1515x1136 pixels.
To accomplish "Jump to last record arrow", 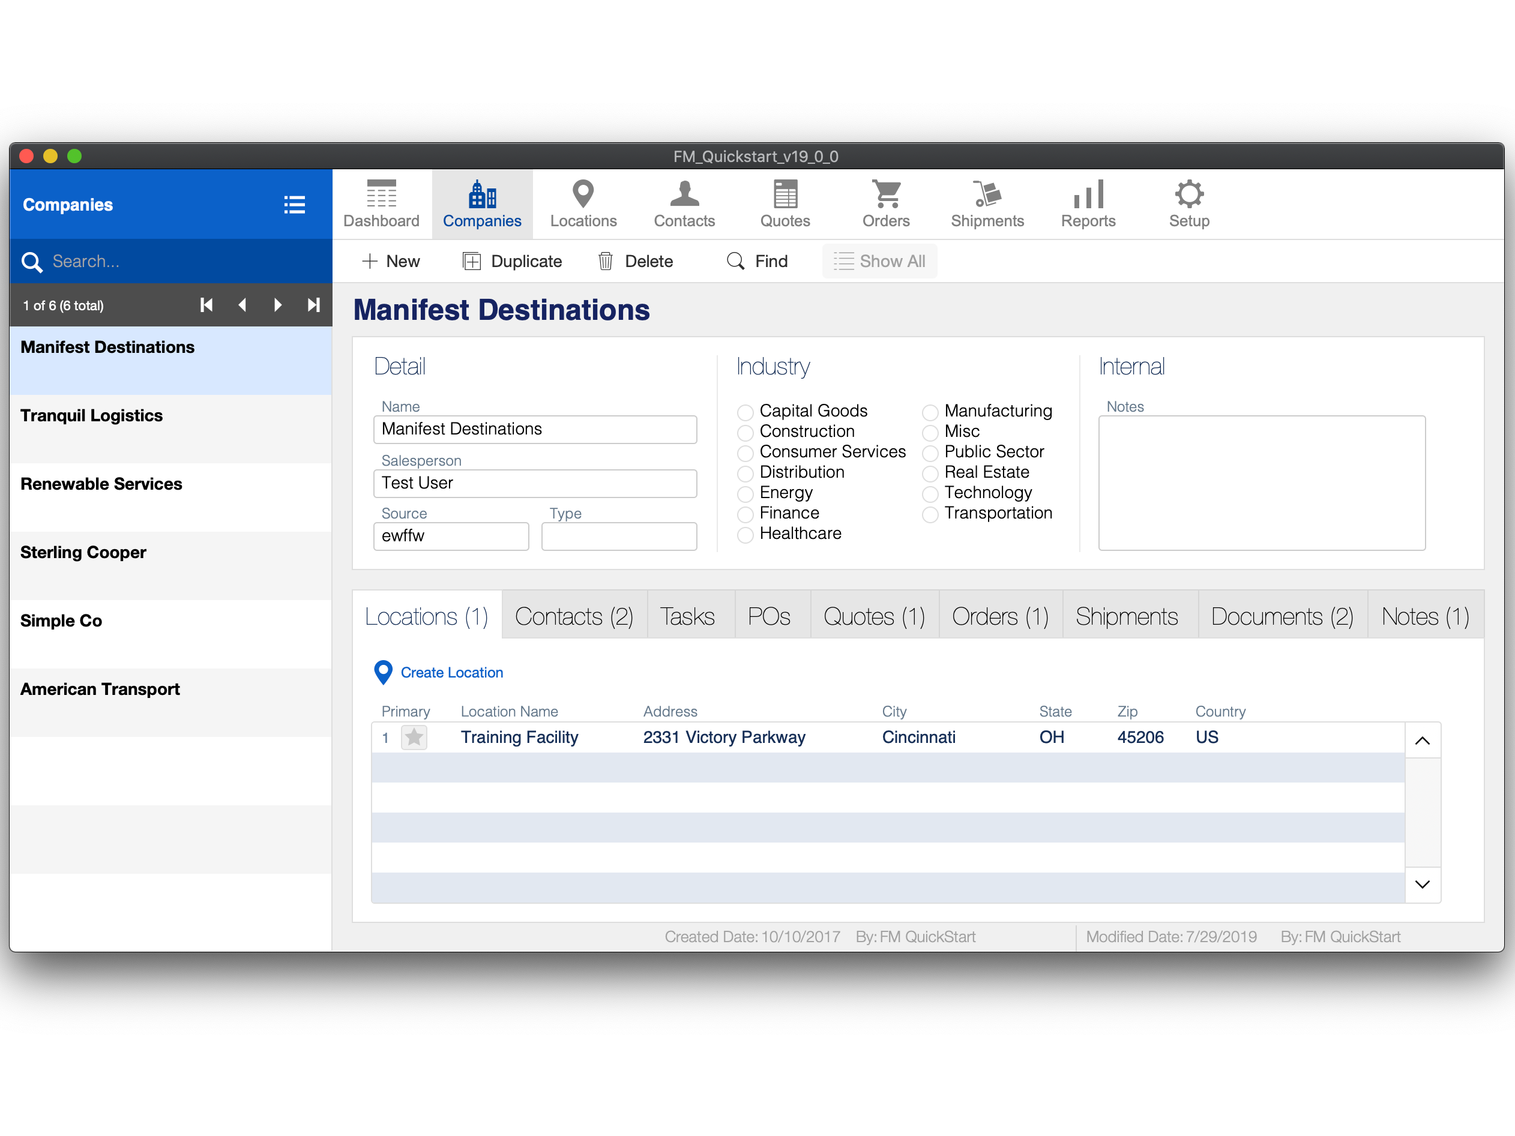I will [x=313, y=305].
